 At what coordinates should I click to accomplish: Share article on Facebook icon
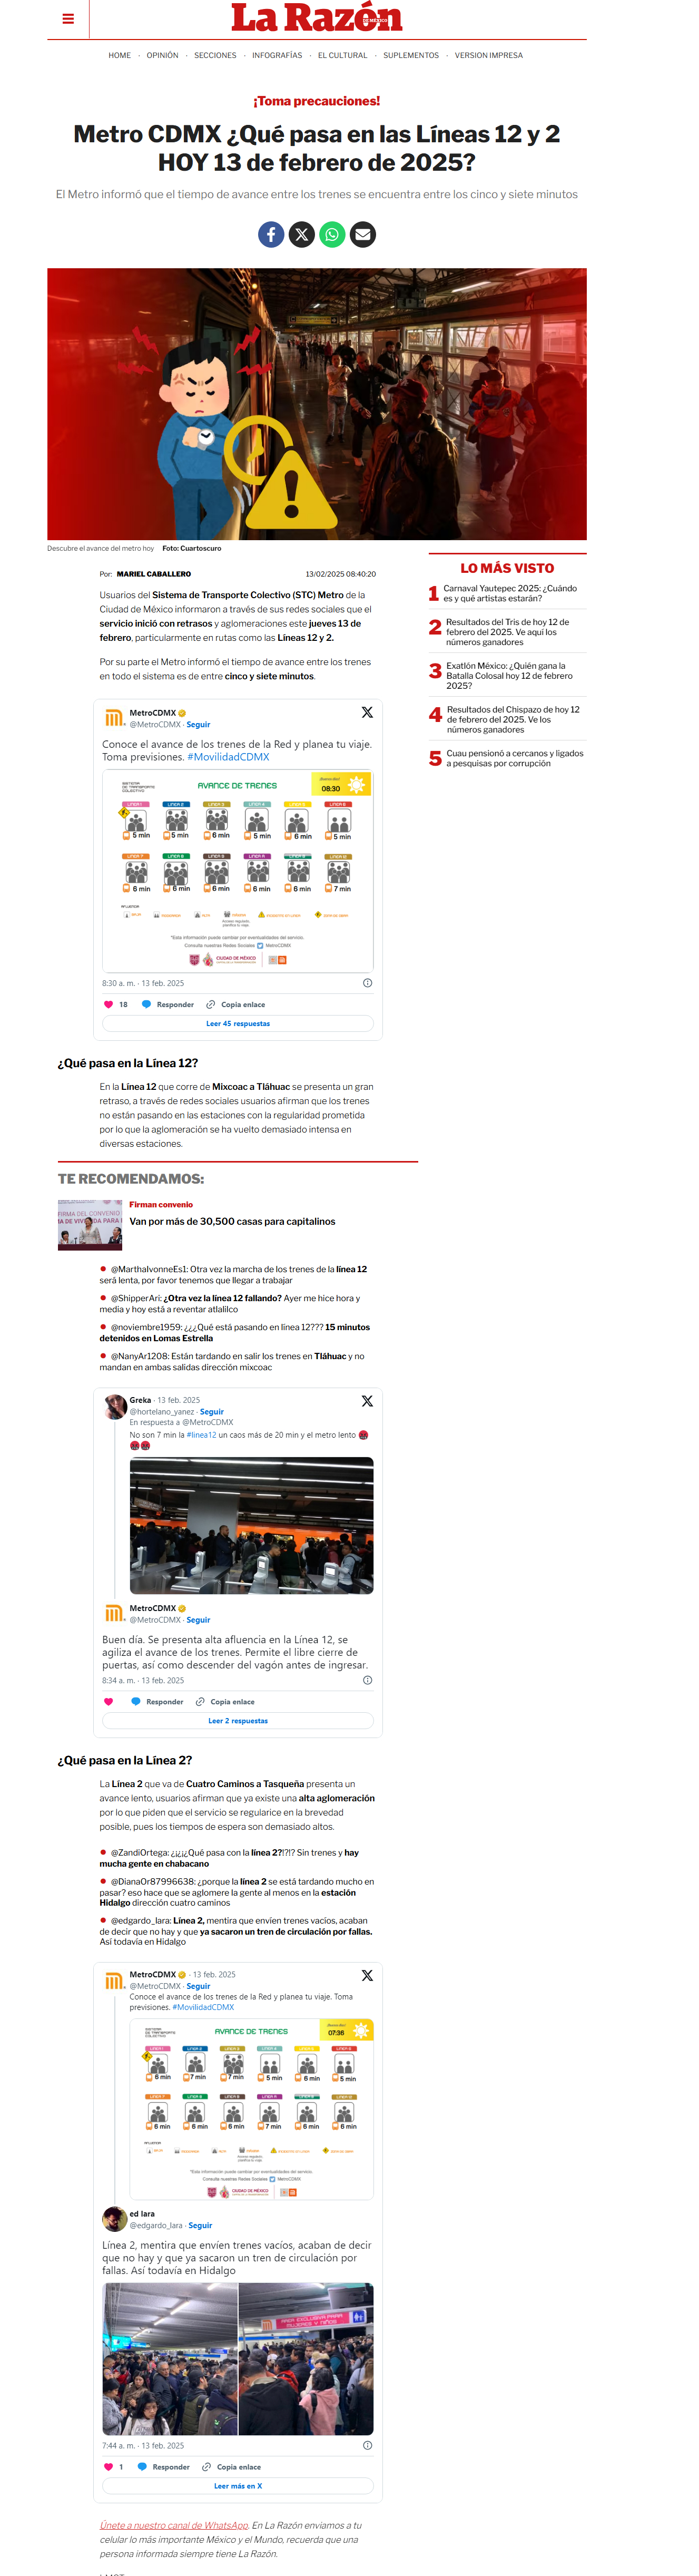(x=271, y=234)
